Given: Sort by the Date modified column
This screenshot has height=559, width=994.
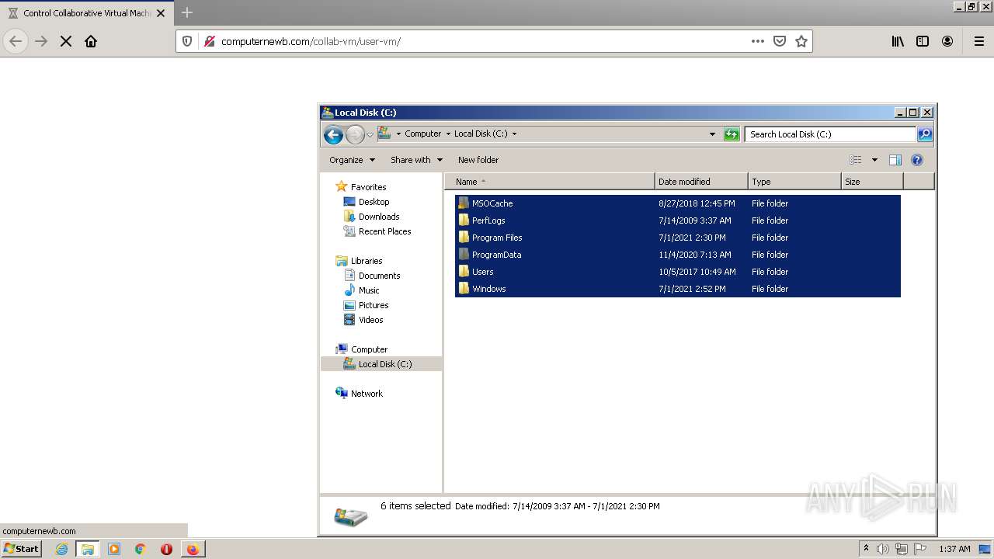Looking at the screenshot, I should coord(701,182).
